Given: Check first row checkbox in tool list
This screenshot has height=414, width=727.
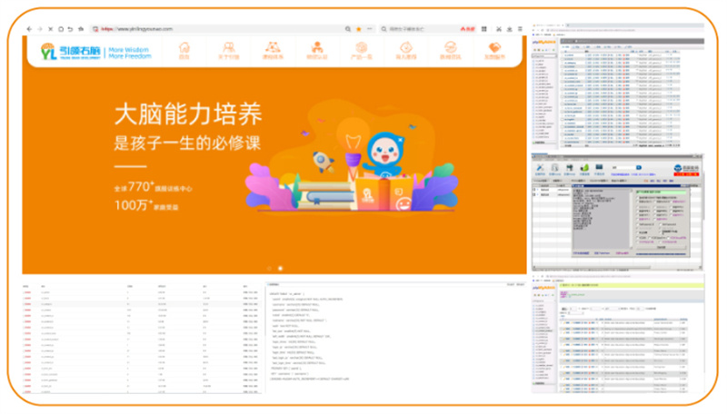Looking at the screenshot, I should pos(535,189).
